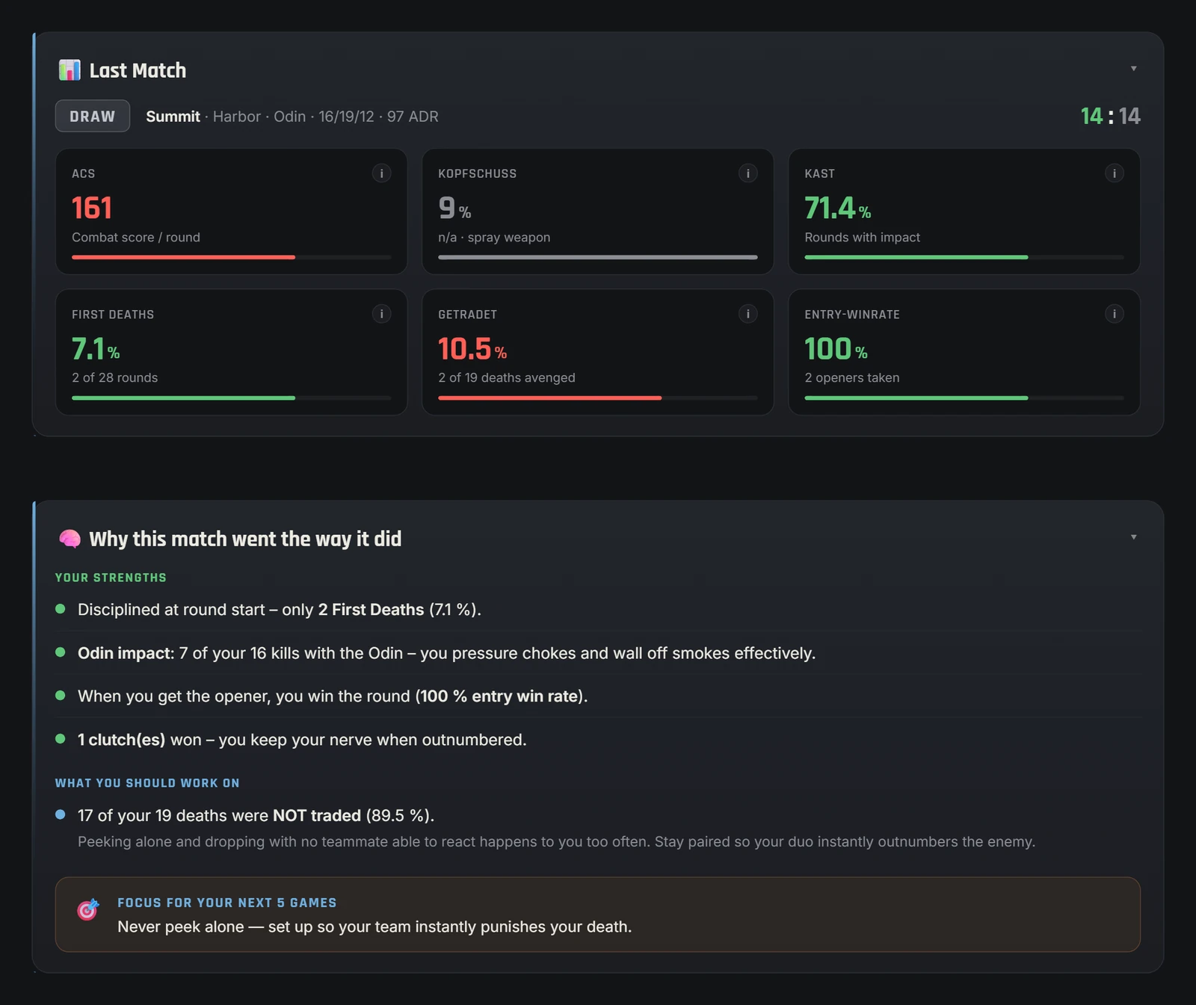Click the Why this match went heading

click(245, 539)
